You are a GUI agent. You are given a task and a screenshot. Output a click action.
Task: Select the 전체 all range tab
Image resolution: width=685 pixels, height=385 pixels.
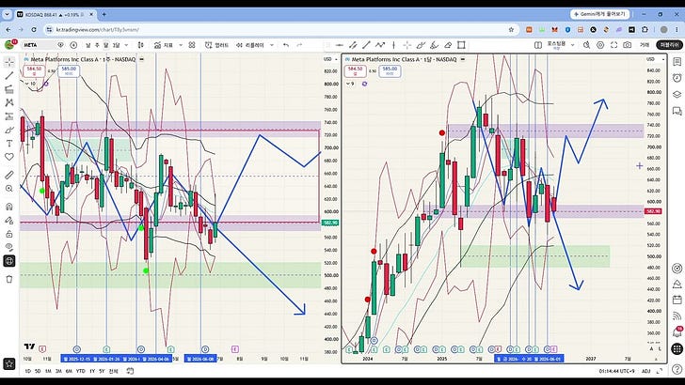coord(113,371)
